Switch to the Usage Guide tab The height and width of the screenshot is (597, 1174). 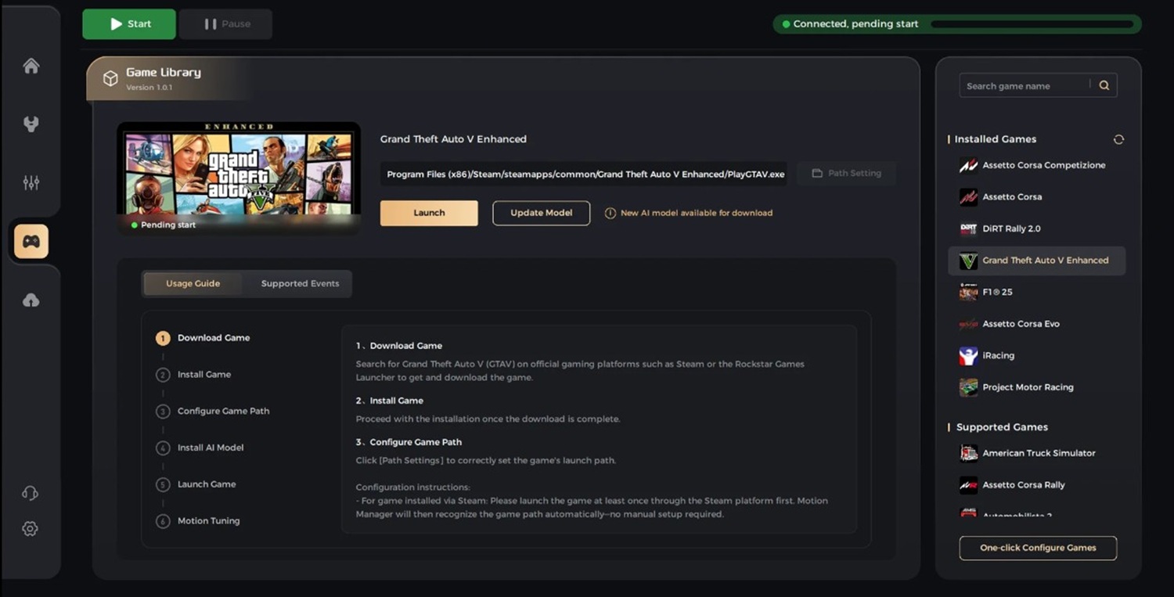(x=193, y=283)
